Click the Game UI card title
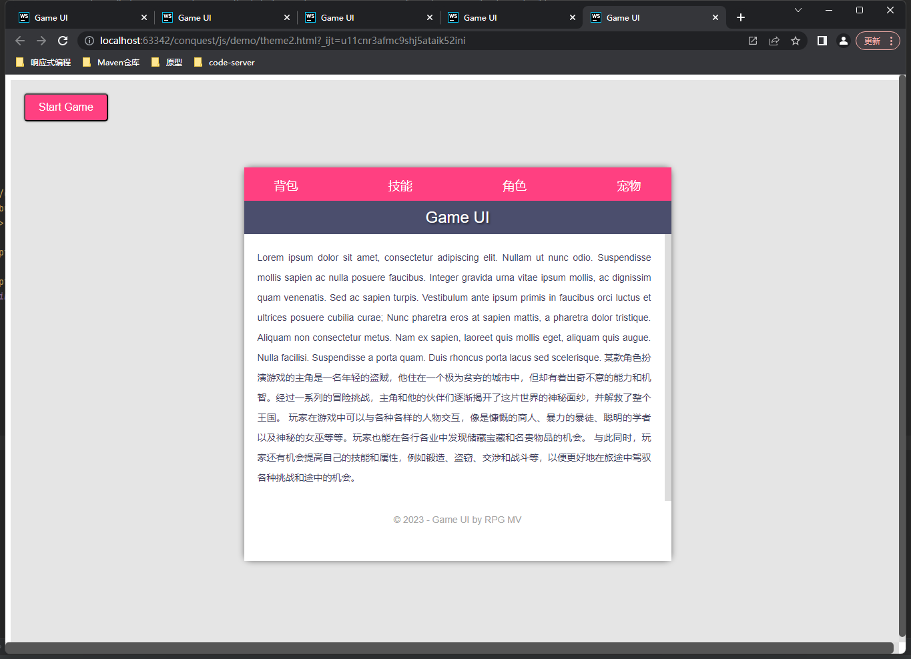 [x=458, y=217]
